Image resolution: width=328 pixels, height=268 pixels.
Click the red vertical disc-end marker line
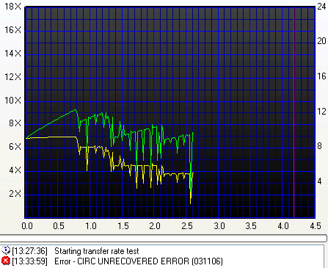click(x=294, y=112)
